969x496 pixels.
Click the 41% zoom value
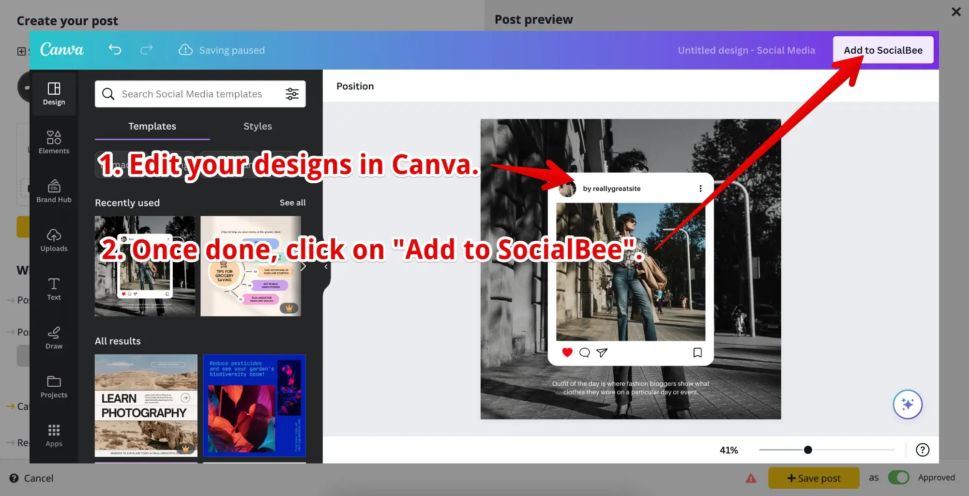pyautogui.click(x=728, y=450)
